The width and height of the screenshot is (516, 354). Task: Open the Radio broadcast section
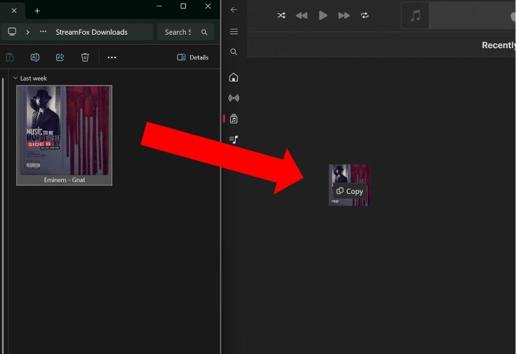(234, 98)
